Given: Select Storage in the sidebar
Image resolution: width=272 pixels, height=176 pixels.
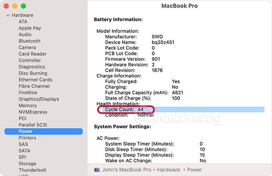Looking at the screenshot, I should pyautogui.click(x=28, y=164).
